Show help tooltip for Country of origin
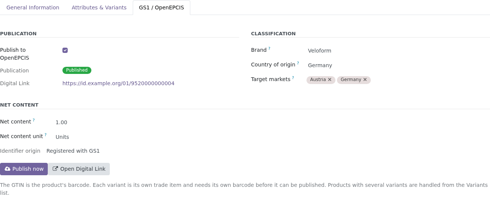The height and width of the screenshot is (209, 490). tap(298, 63)
